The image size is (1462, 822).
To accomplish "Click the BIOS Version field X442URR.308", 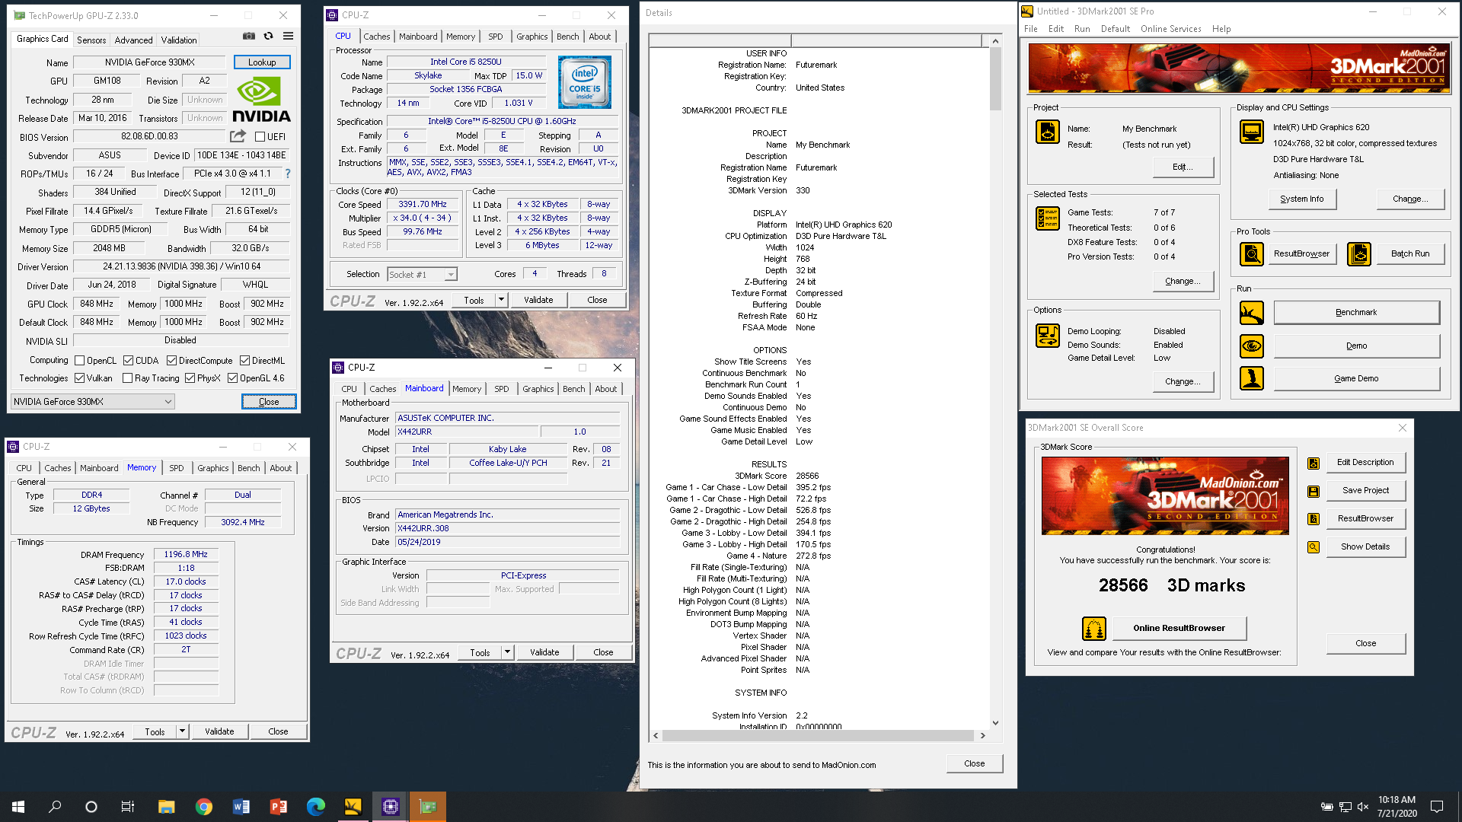I will [x=507, y=528].
